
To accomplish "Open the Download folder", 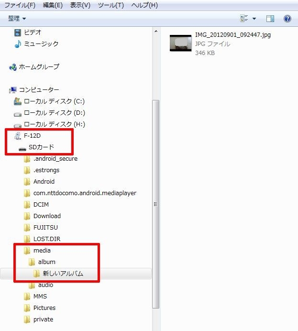I will coord(47,216).
